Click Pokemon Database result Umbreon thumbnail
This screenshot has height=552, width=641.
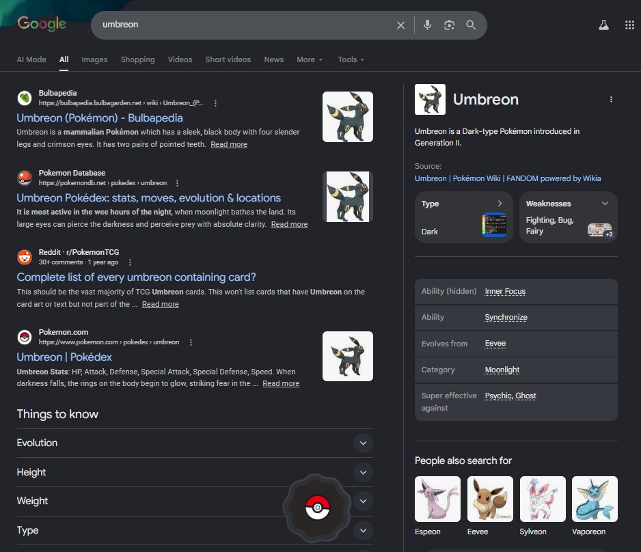click(x=347, y=197)
